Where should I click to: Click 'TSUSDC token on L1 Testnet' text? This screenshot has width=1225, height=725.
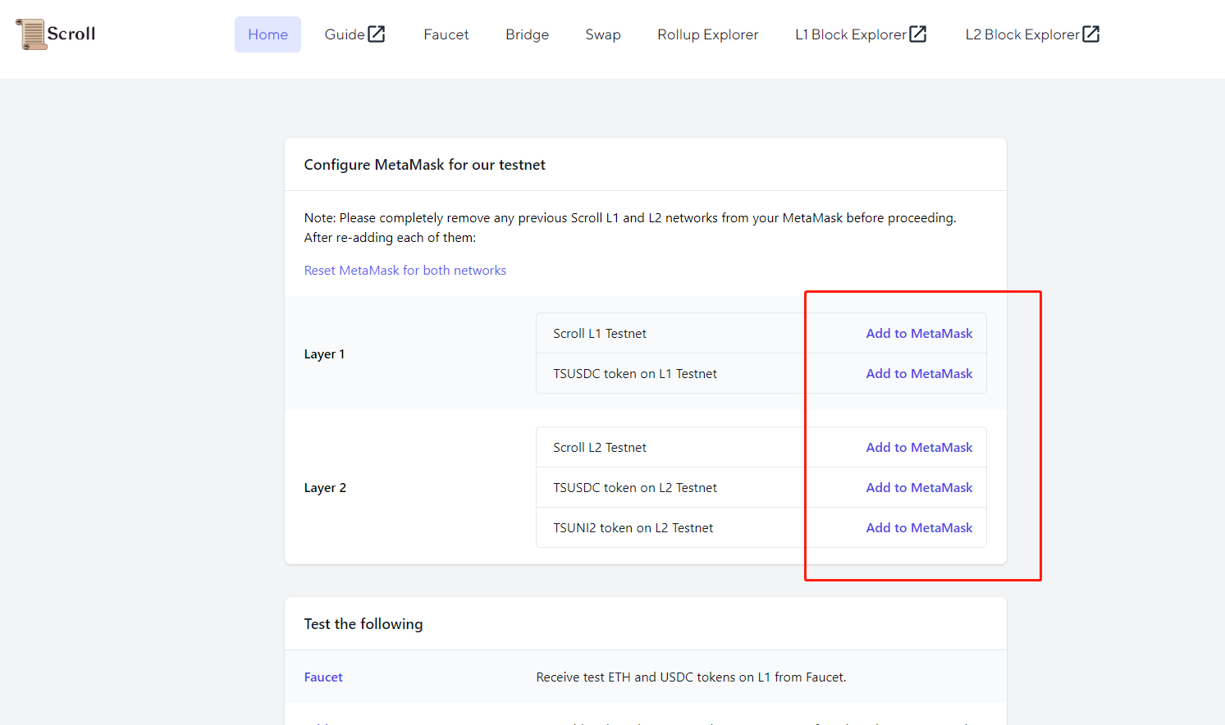click(635, 374)
